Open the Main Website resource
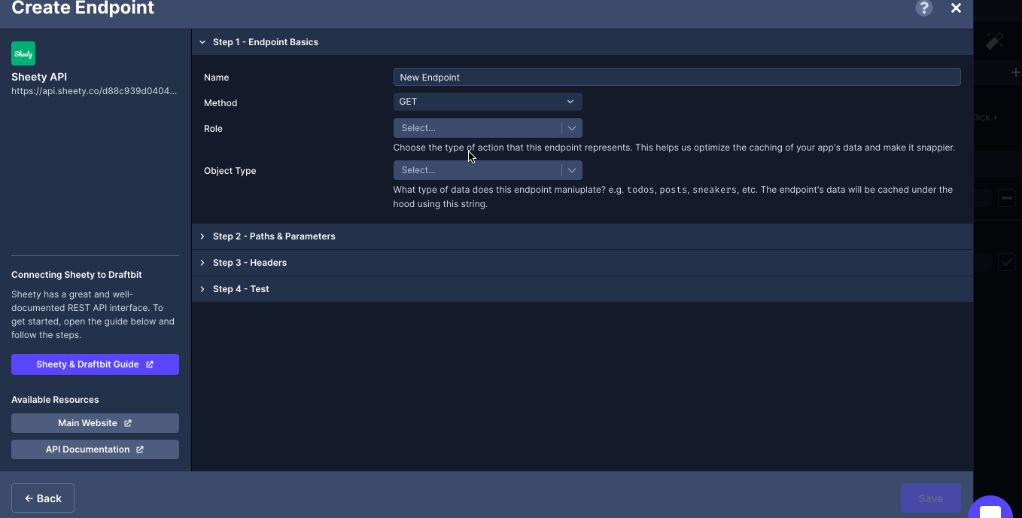 (95, 423)
